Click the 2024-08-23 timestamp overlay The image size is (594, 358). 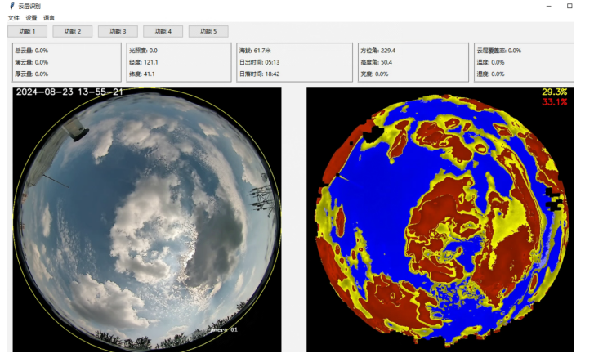69,92
